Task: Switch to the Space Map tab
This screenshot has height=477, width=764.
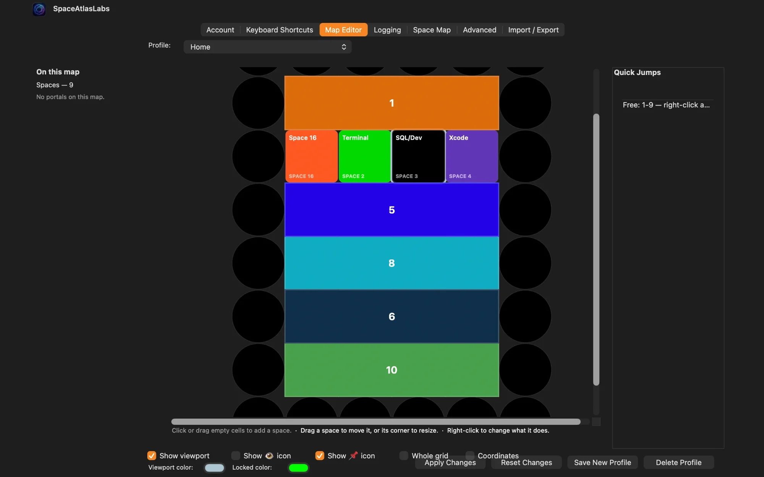Action: [x=432, y=30]
